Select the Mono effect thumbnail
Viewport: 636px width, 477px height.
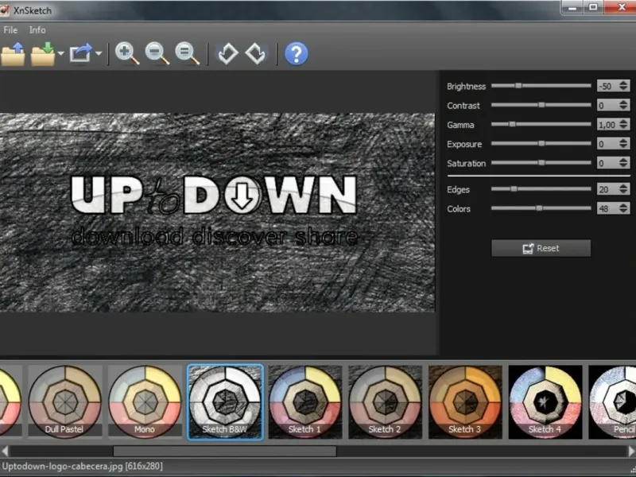pos(145,401)
